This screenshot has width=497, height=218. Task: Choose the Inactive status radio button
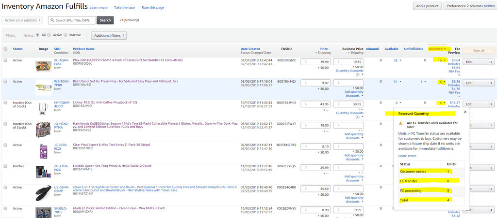pos(66,35)
